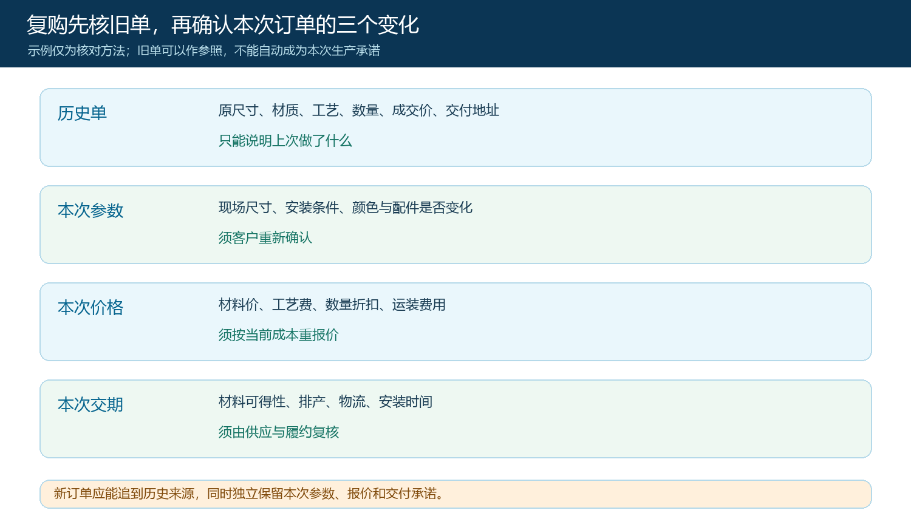
Task: Click the green note 须客户重新确认
Action: (x=265, y=237)
